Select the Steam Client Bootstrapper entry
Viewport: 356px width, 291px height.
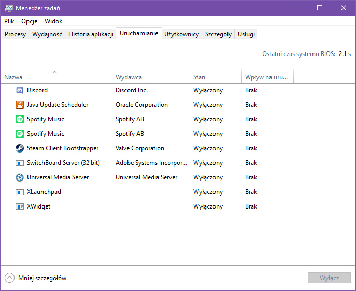[63, 148]
